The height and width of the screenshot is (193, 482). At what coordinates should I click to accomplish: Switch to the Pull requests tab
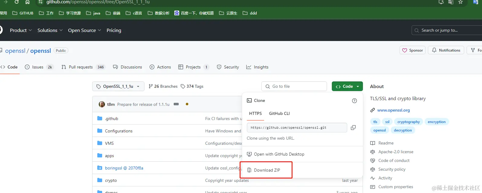83,67
